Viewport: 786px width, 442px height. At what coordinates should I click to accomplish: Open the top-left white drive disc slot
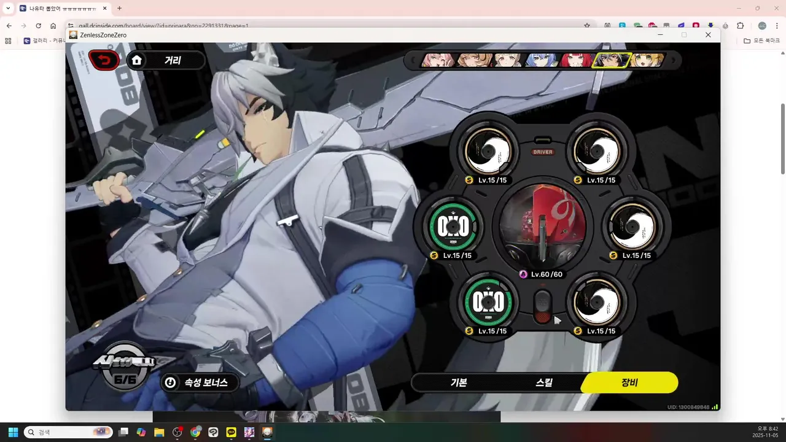point(488,150)
